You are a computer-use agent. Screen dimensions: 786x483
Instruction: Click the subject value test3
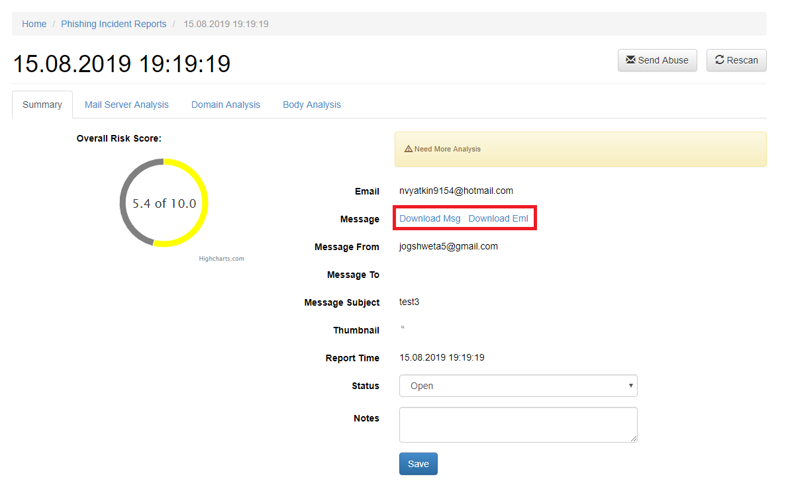click(409, 302)
